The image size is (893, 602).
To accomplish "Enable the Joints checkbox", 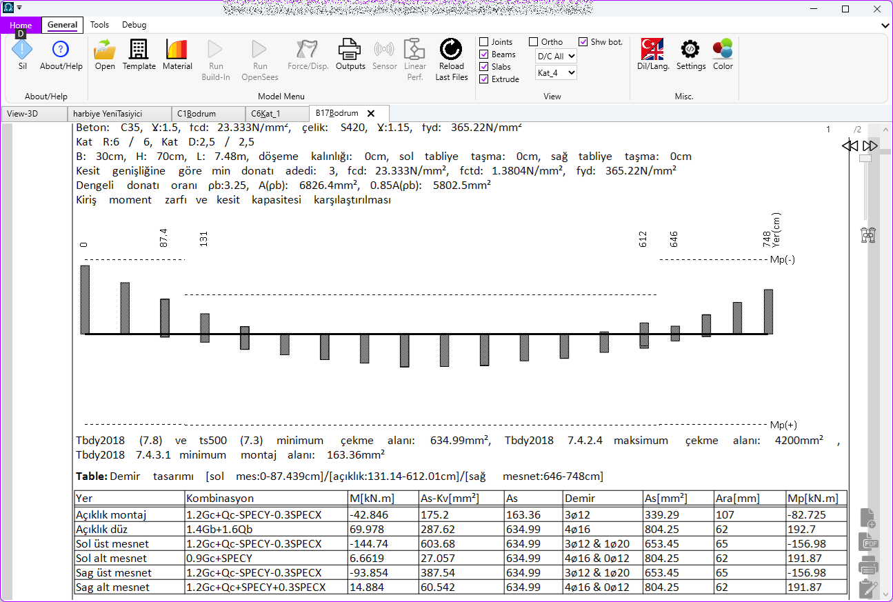I will pyautogui.click(x=484, y=42).
